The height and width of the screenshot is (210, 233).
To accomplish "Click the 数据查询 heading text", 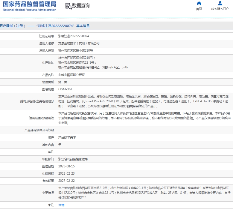I will point(81,6).
